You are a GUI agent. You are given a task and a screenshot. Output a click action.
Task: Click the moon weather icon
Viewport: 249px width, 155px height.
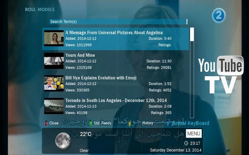[63, 141]
